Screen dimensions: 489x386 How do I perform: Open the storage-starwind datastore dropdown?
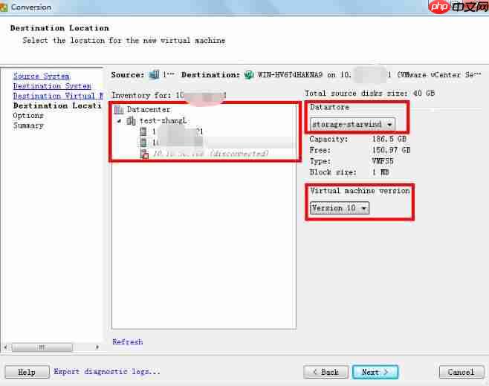tap(352, 125)
